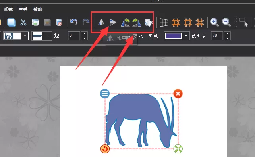Click the Delete trash bin icon
The height and width of the screenshot is (157, 255).
[59, 22]
